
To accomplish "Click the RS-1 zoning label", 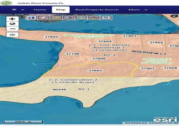I will point(84,89).
